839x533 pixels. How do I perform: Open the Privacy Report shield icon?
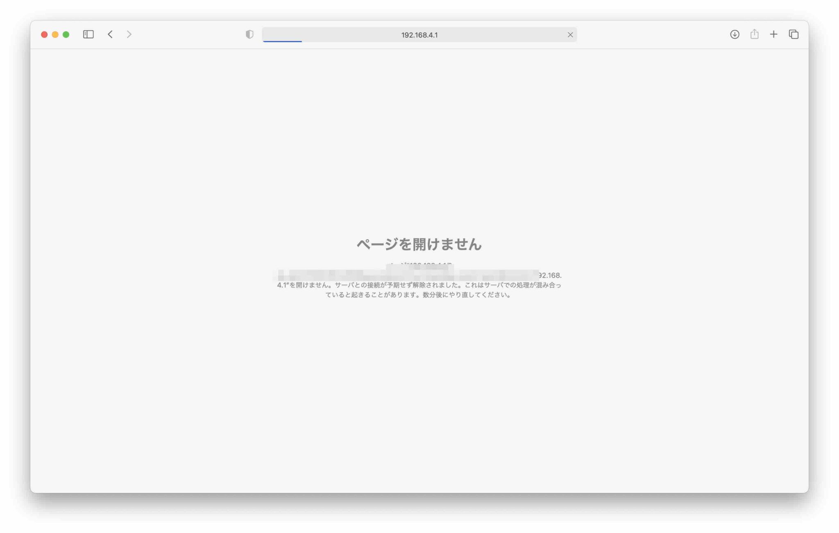[249, 34]
